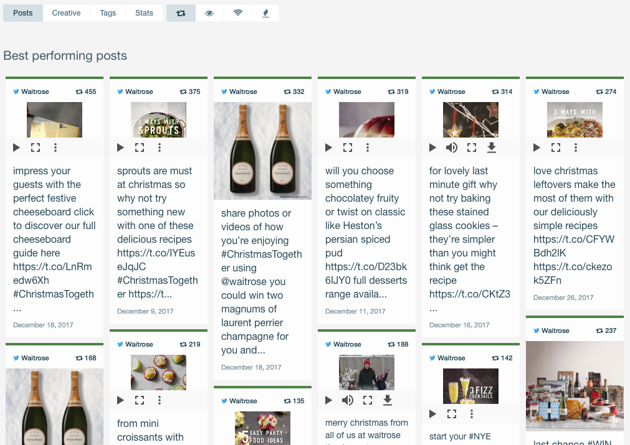The width and height of the screenshot is (630, 445).
Task: Mute the stained glass cookies video
Action: pos(452,148)
